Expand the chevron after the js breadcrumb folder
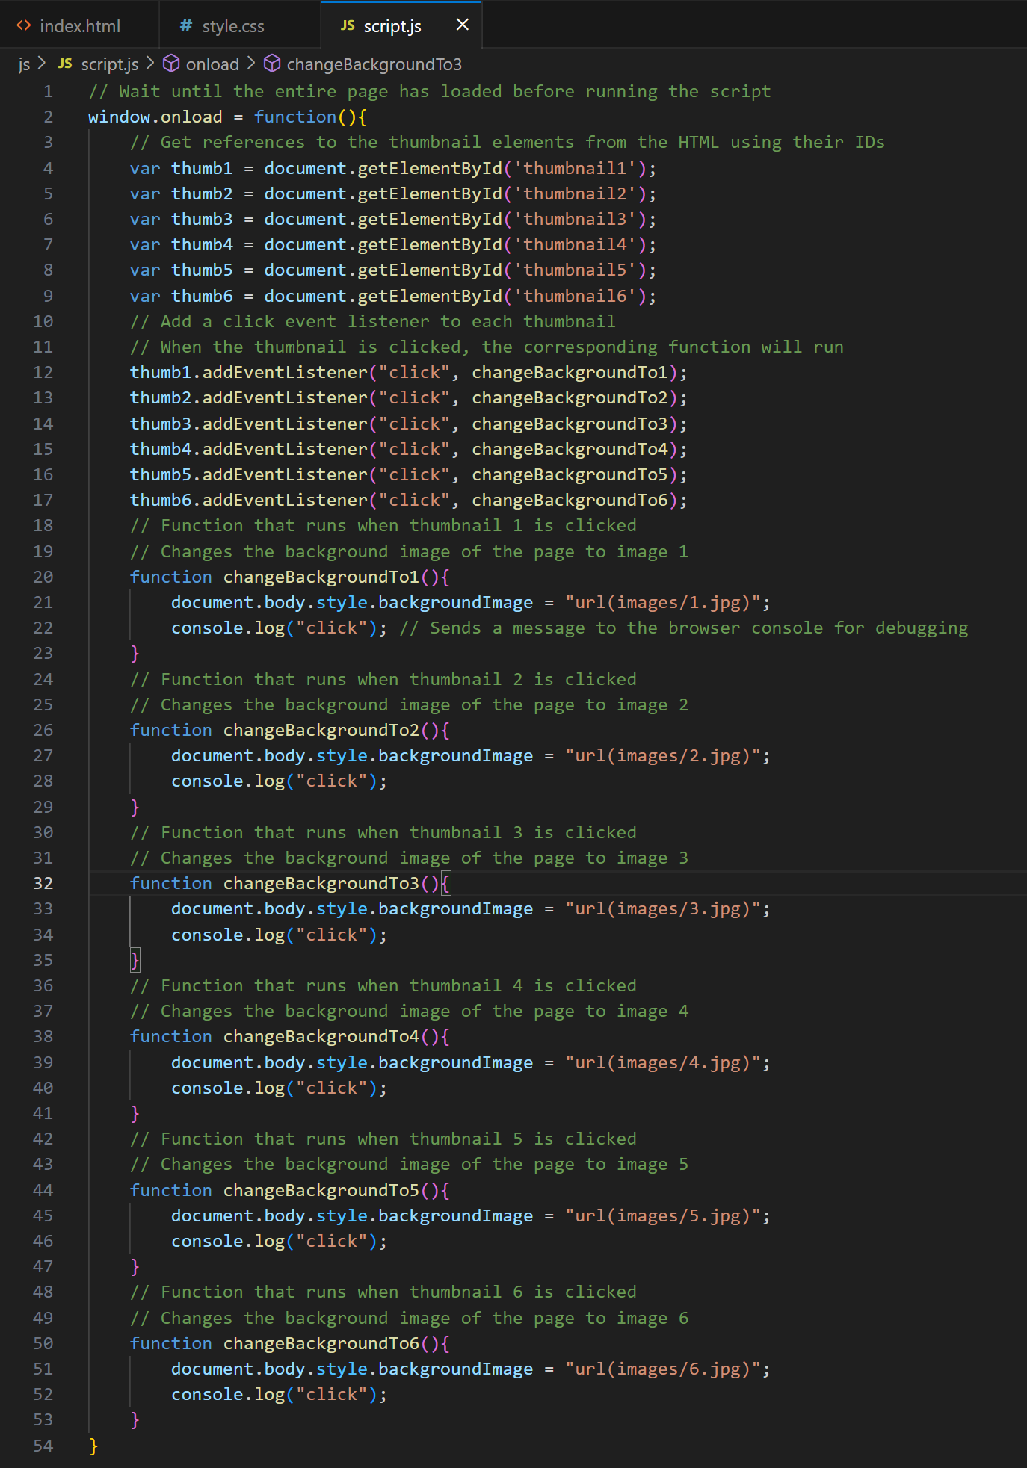This screenshot has height=1468, width=1027. [x=42, y=64]
